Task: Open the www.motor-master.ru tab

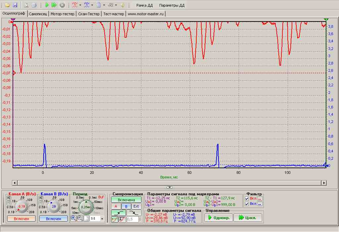Action: [x=146, y=14]
